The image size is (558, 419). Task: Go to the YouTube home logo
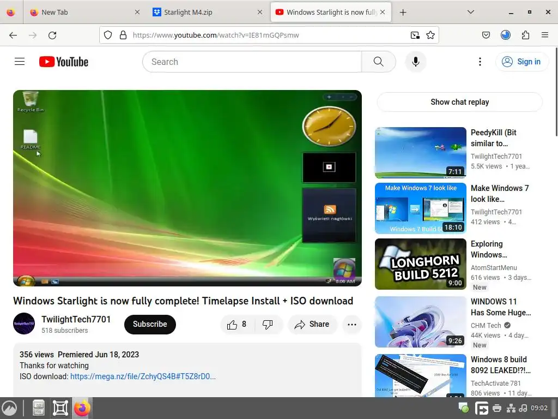(64, 62)
